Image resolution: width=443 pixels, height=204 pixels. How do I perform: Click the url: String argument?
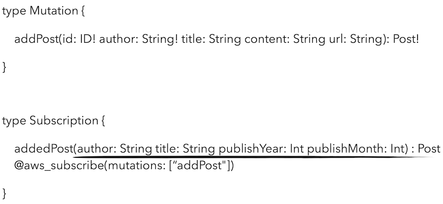(346, 40)
